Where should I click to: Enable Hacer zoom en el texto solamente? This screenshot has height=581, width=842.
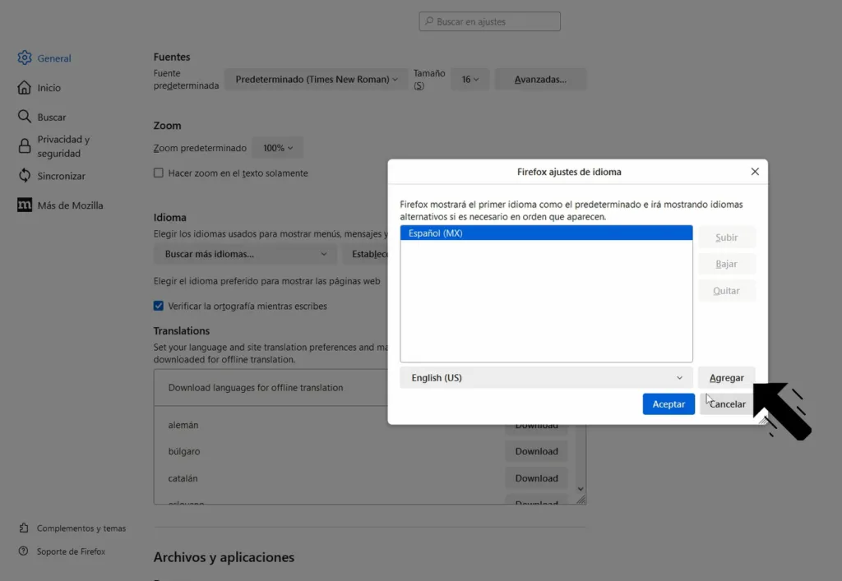point(159,173)
